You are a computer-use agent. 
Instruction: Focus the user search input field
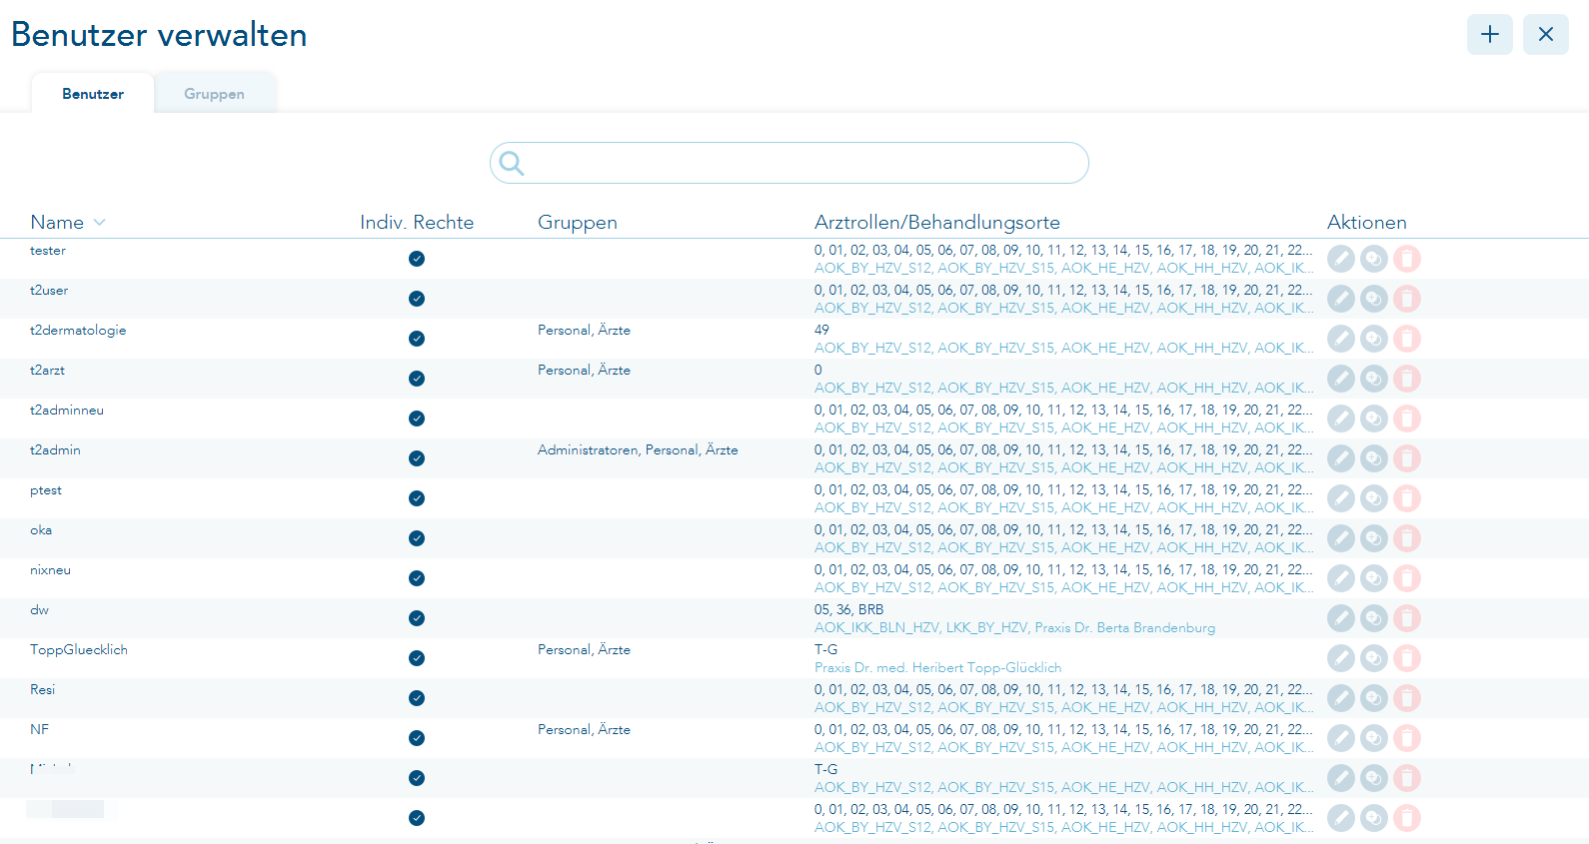tap(799, 163)
